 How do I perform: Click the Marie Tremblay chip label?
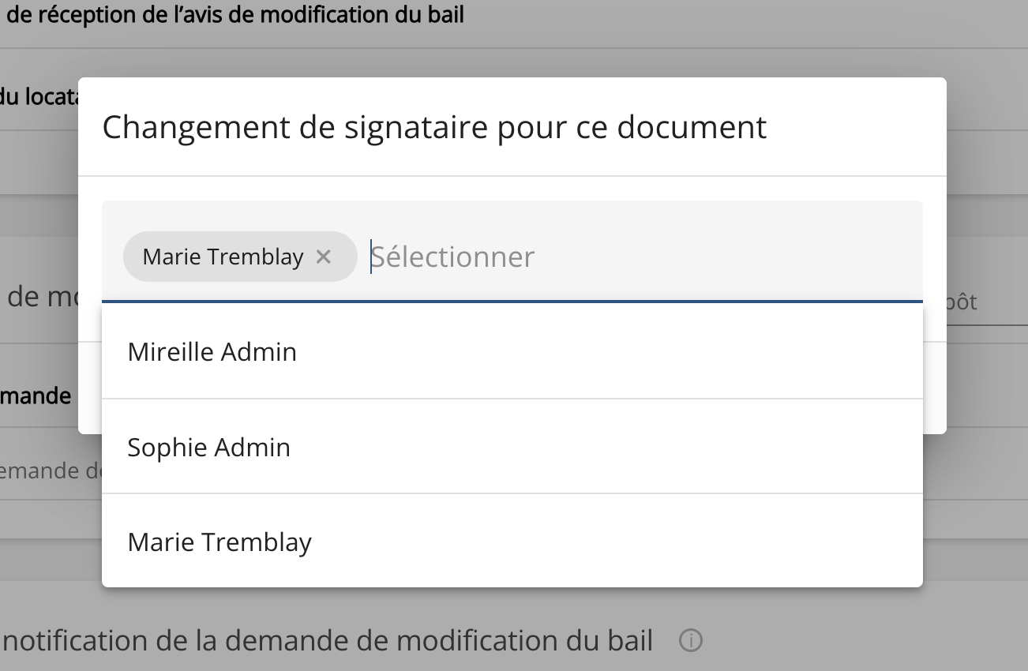tap(223, 257)
